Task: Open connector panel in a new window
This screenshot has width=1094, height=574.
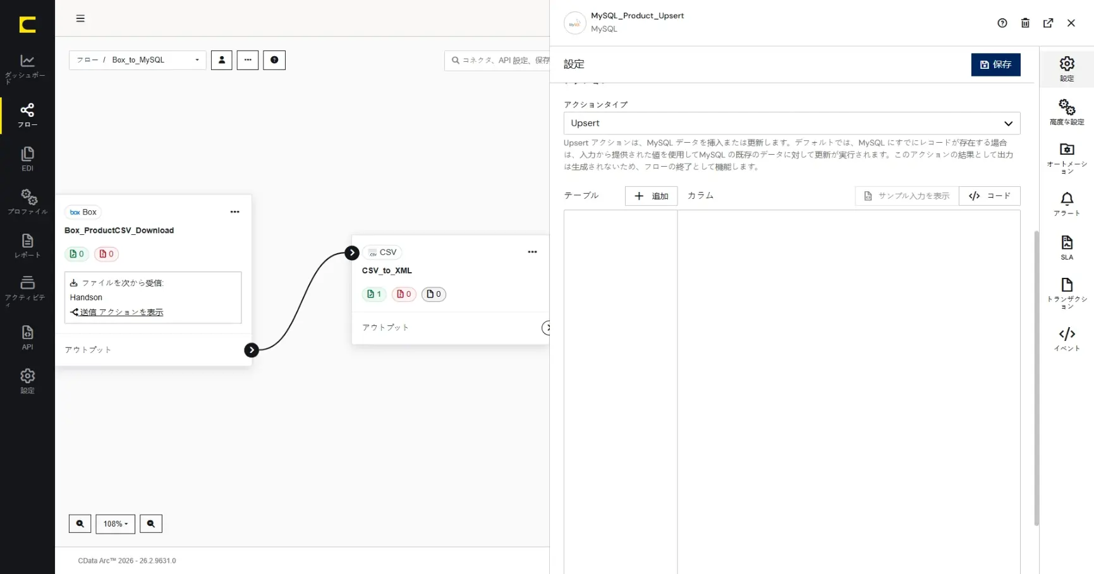Action: (1048, 23)
